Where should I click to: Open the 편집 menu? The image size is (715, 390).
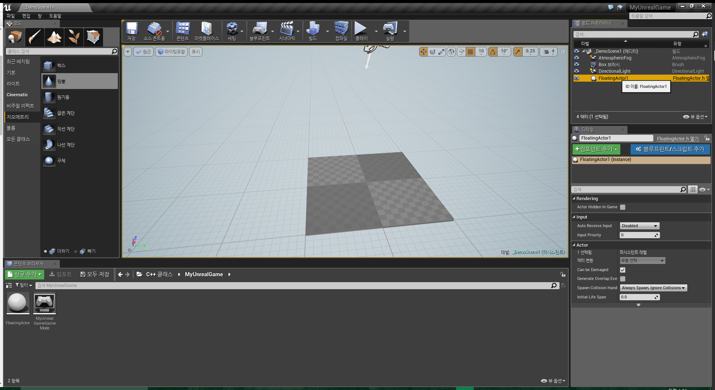pos(26,16)
